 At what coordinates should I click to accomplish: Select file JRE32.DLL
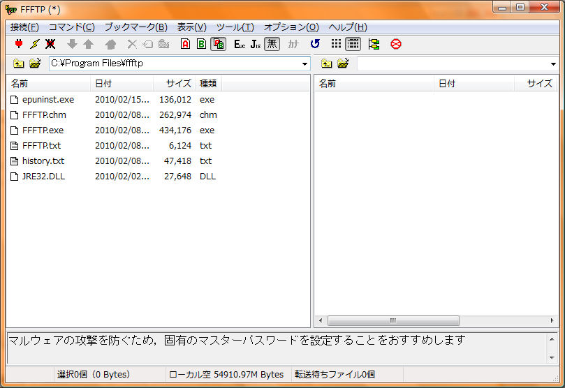43,177
